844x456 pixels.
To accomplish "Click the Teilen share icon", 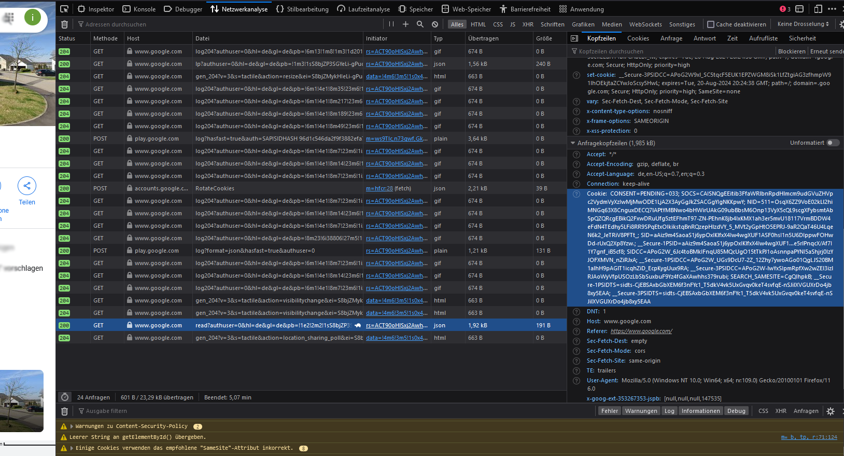I will tap(27, 186).
